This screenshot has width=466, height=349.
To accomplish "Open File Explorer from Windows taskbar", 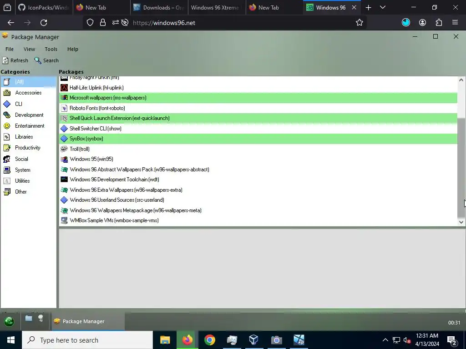I will click(x=165, y=340).
